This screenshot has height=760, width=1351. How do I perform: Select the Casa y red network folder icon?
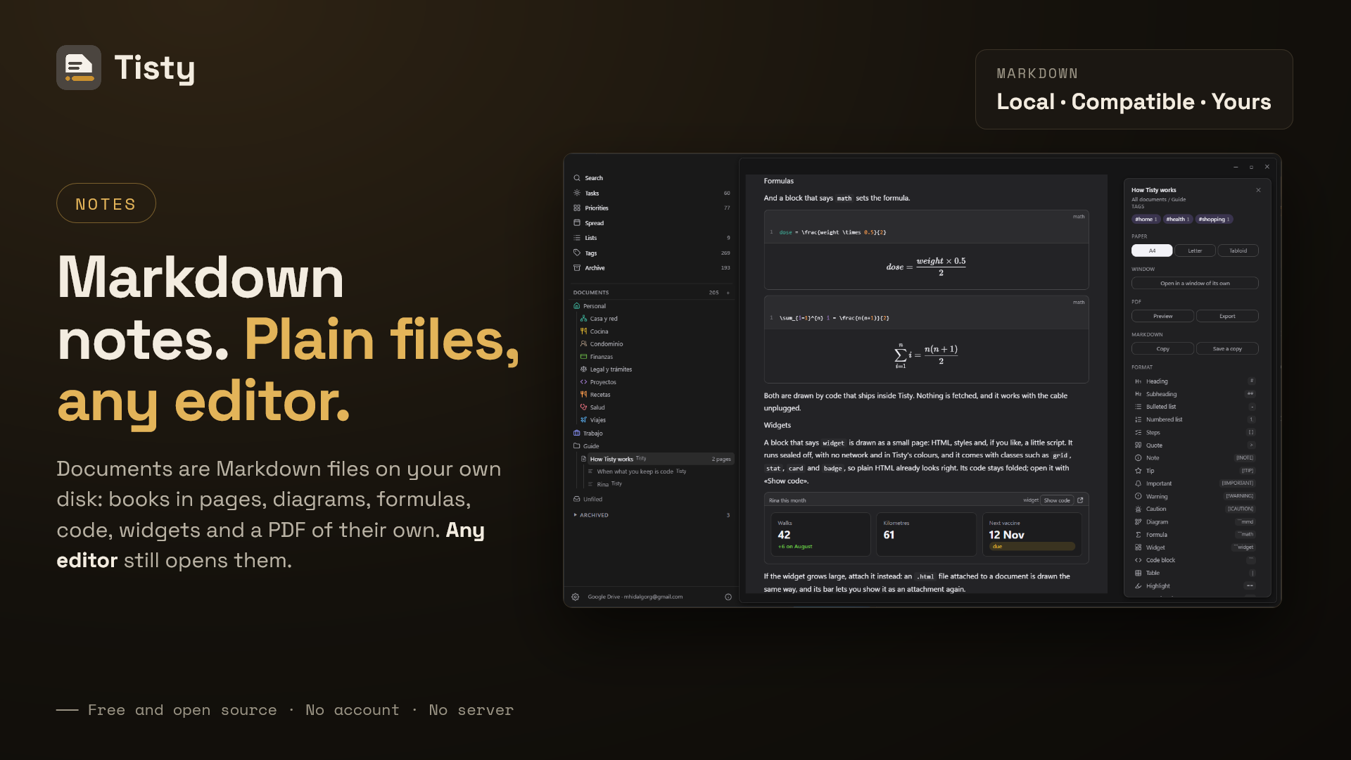pos(583,319)
